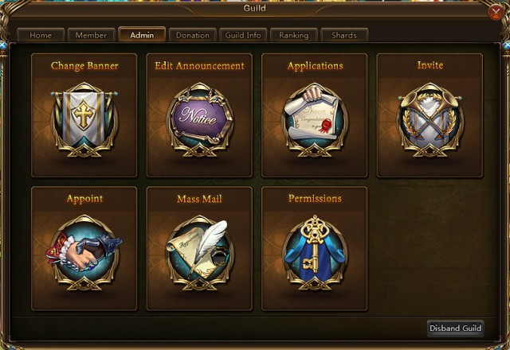This screenshot has width=510, height=350.
Task: Open the Applications scroll icon
Action: click(315, 119)
